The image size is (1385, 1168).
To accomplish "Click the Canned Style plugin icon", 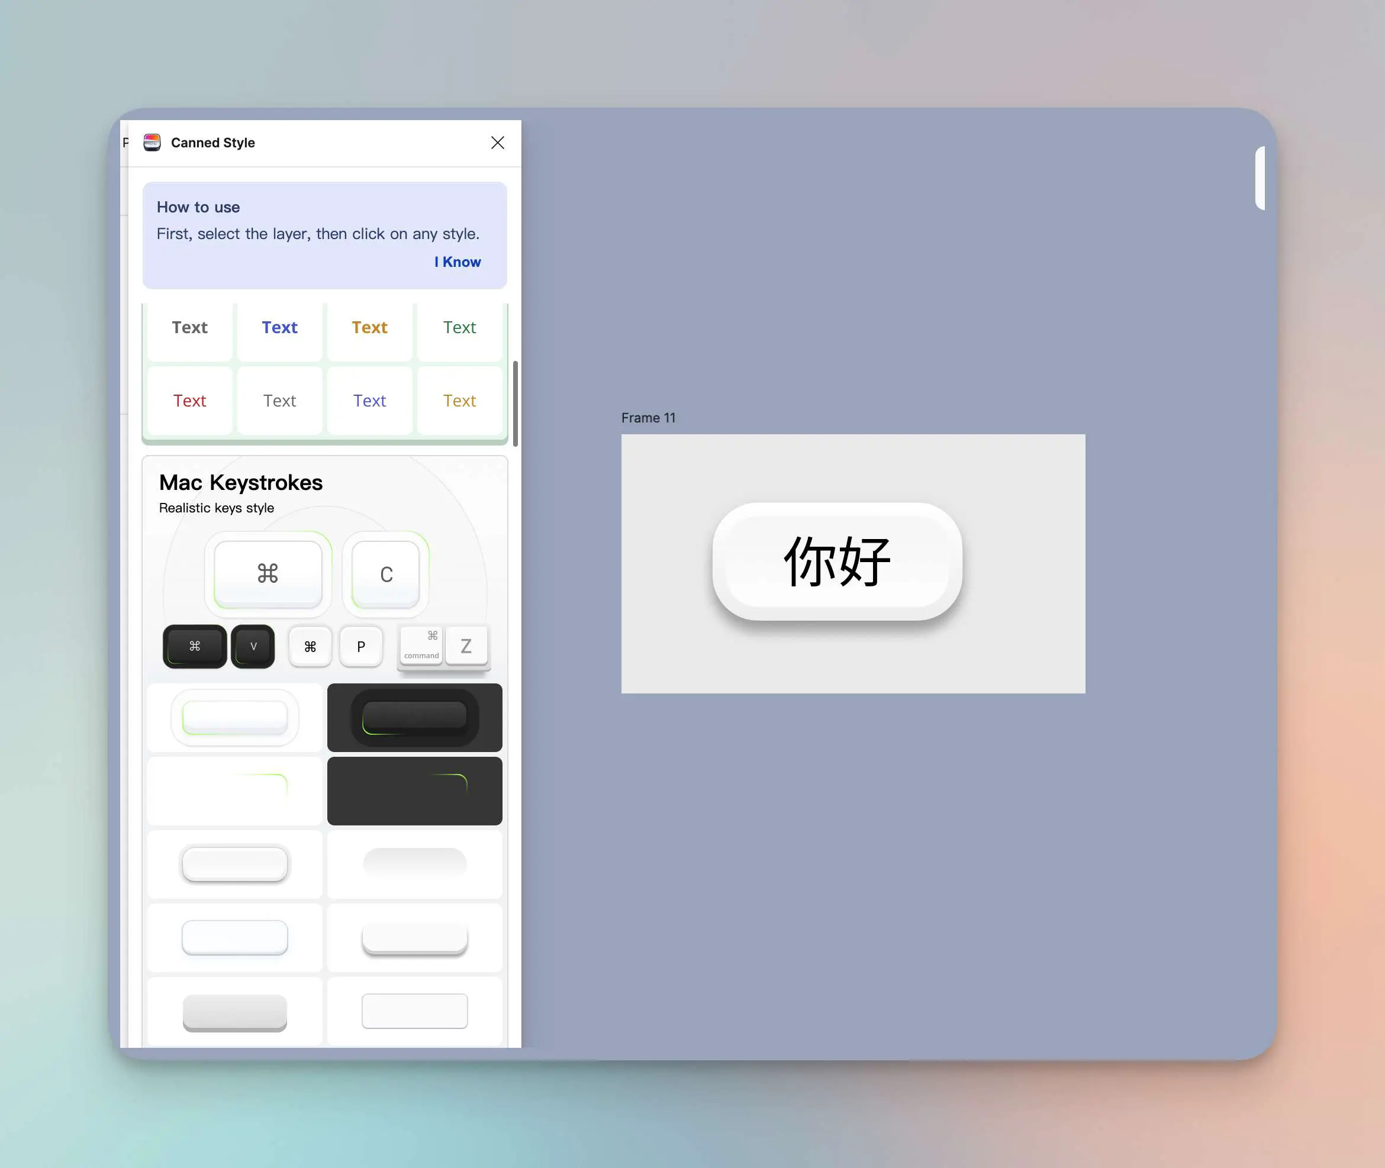I will click(152, 141).
